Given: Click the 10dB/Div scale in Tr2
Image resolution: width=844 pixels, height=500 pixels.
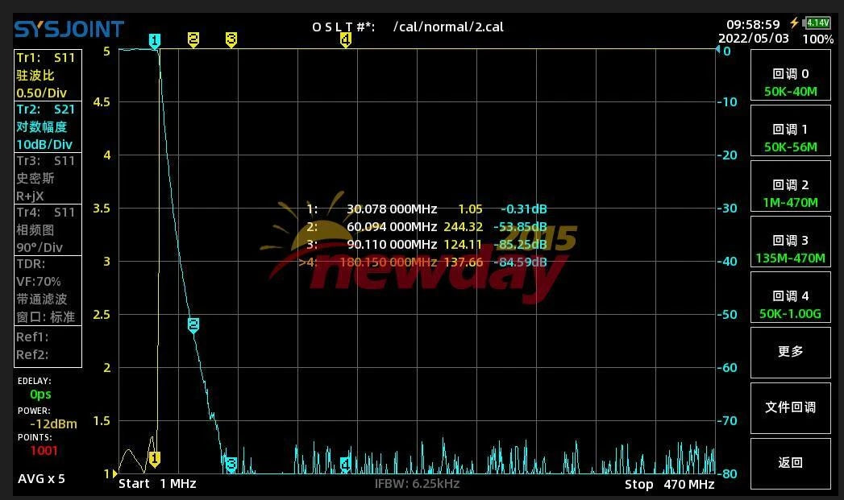Looking at the screenshot, I should point(44,145).
